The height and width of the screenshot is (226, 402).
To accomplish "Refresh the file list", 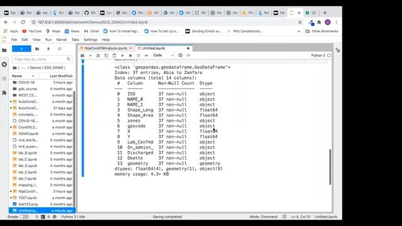I will (x=60, y=49).
